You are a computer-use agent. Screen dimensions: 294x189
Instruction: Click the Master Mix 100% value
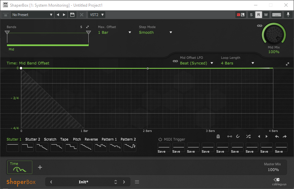coord(273,170)
